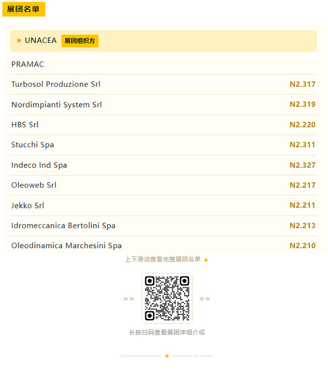Screen dimensions: 328x371
Task: Click booth number N2.211
Action: (302, 205)
